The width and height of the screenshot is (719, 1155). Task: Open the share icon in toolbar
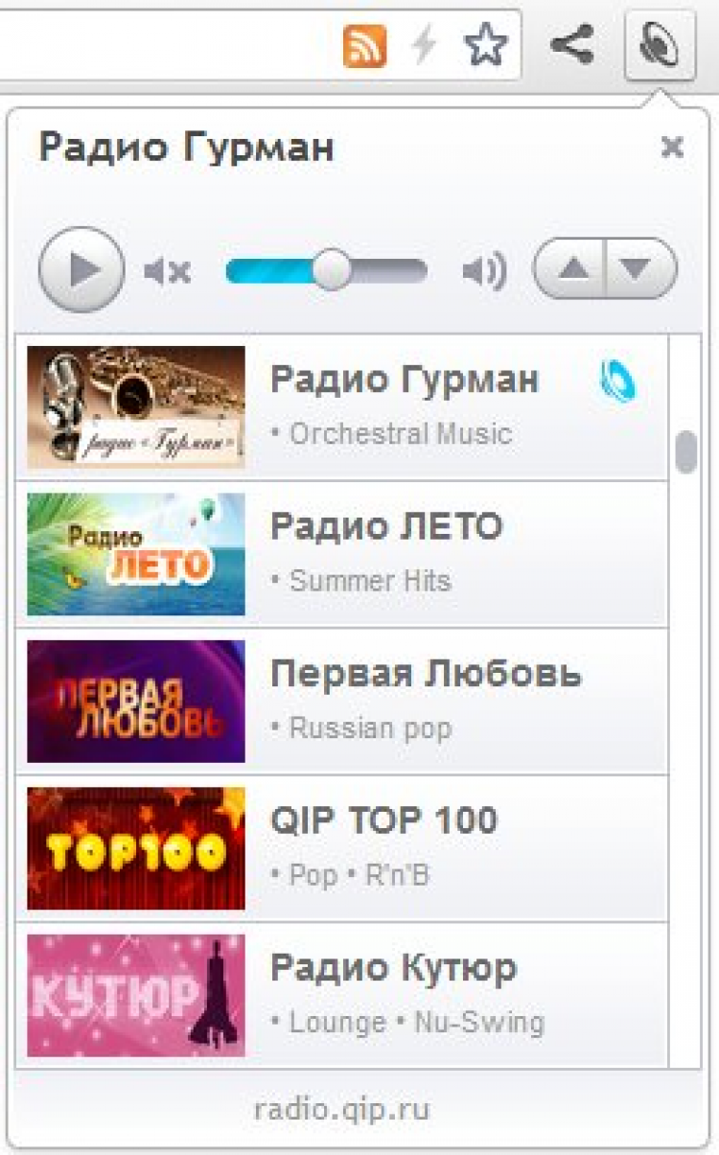pos(572,45)
